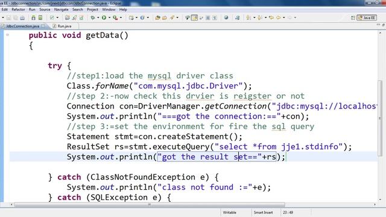Click the Run Last Tool icon with red toolbox
Image resolution: width=386 pixels, height=217 pixels.
115,17
